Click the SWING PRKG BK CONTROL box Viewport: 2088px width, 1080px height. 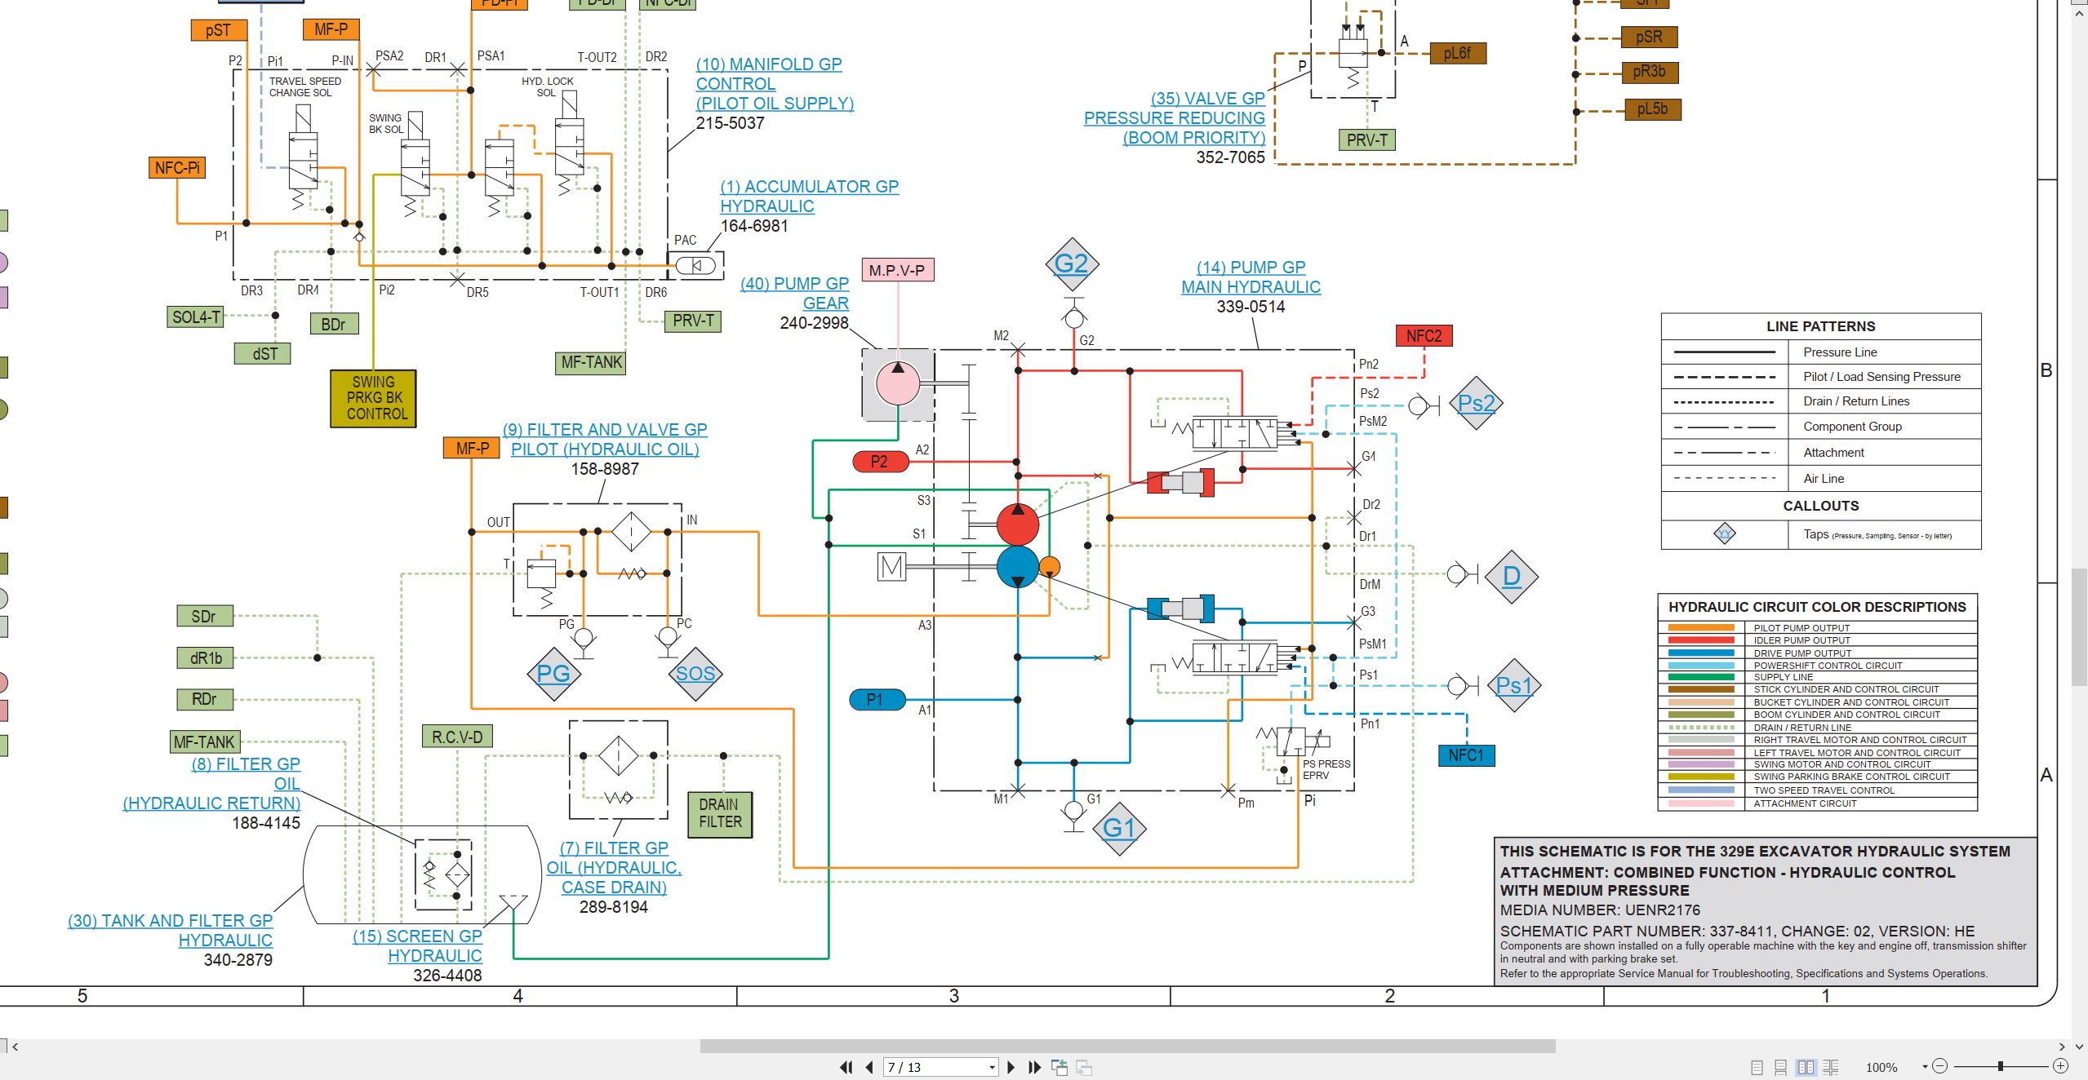pyautogui.click(x=373, y=398)
